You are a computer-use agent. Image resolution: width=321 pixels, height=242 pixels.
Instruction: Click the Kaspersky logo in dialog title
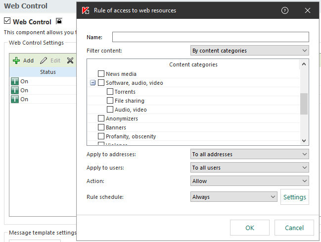[86, 10]
